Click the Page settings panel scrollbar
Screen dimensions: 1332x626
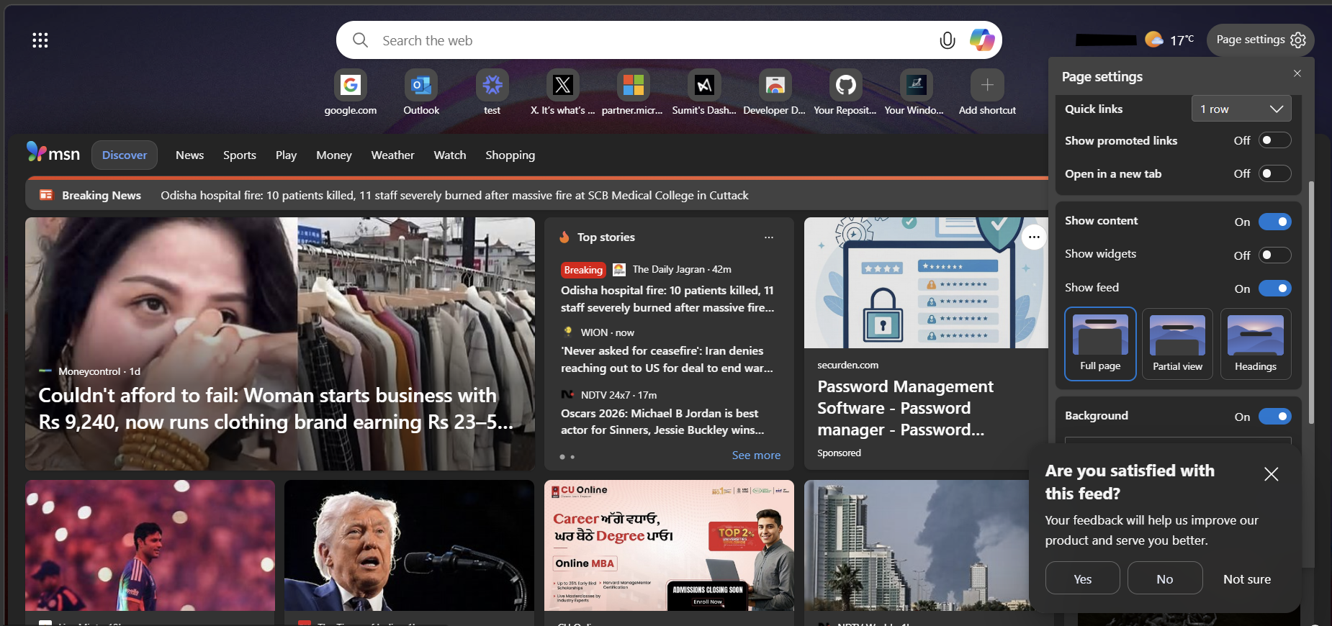[1311, 302]
